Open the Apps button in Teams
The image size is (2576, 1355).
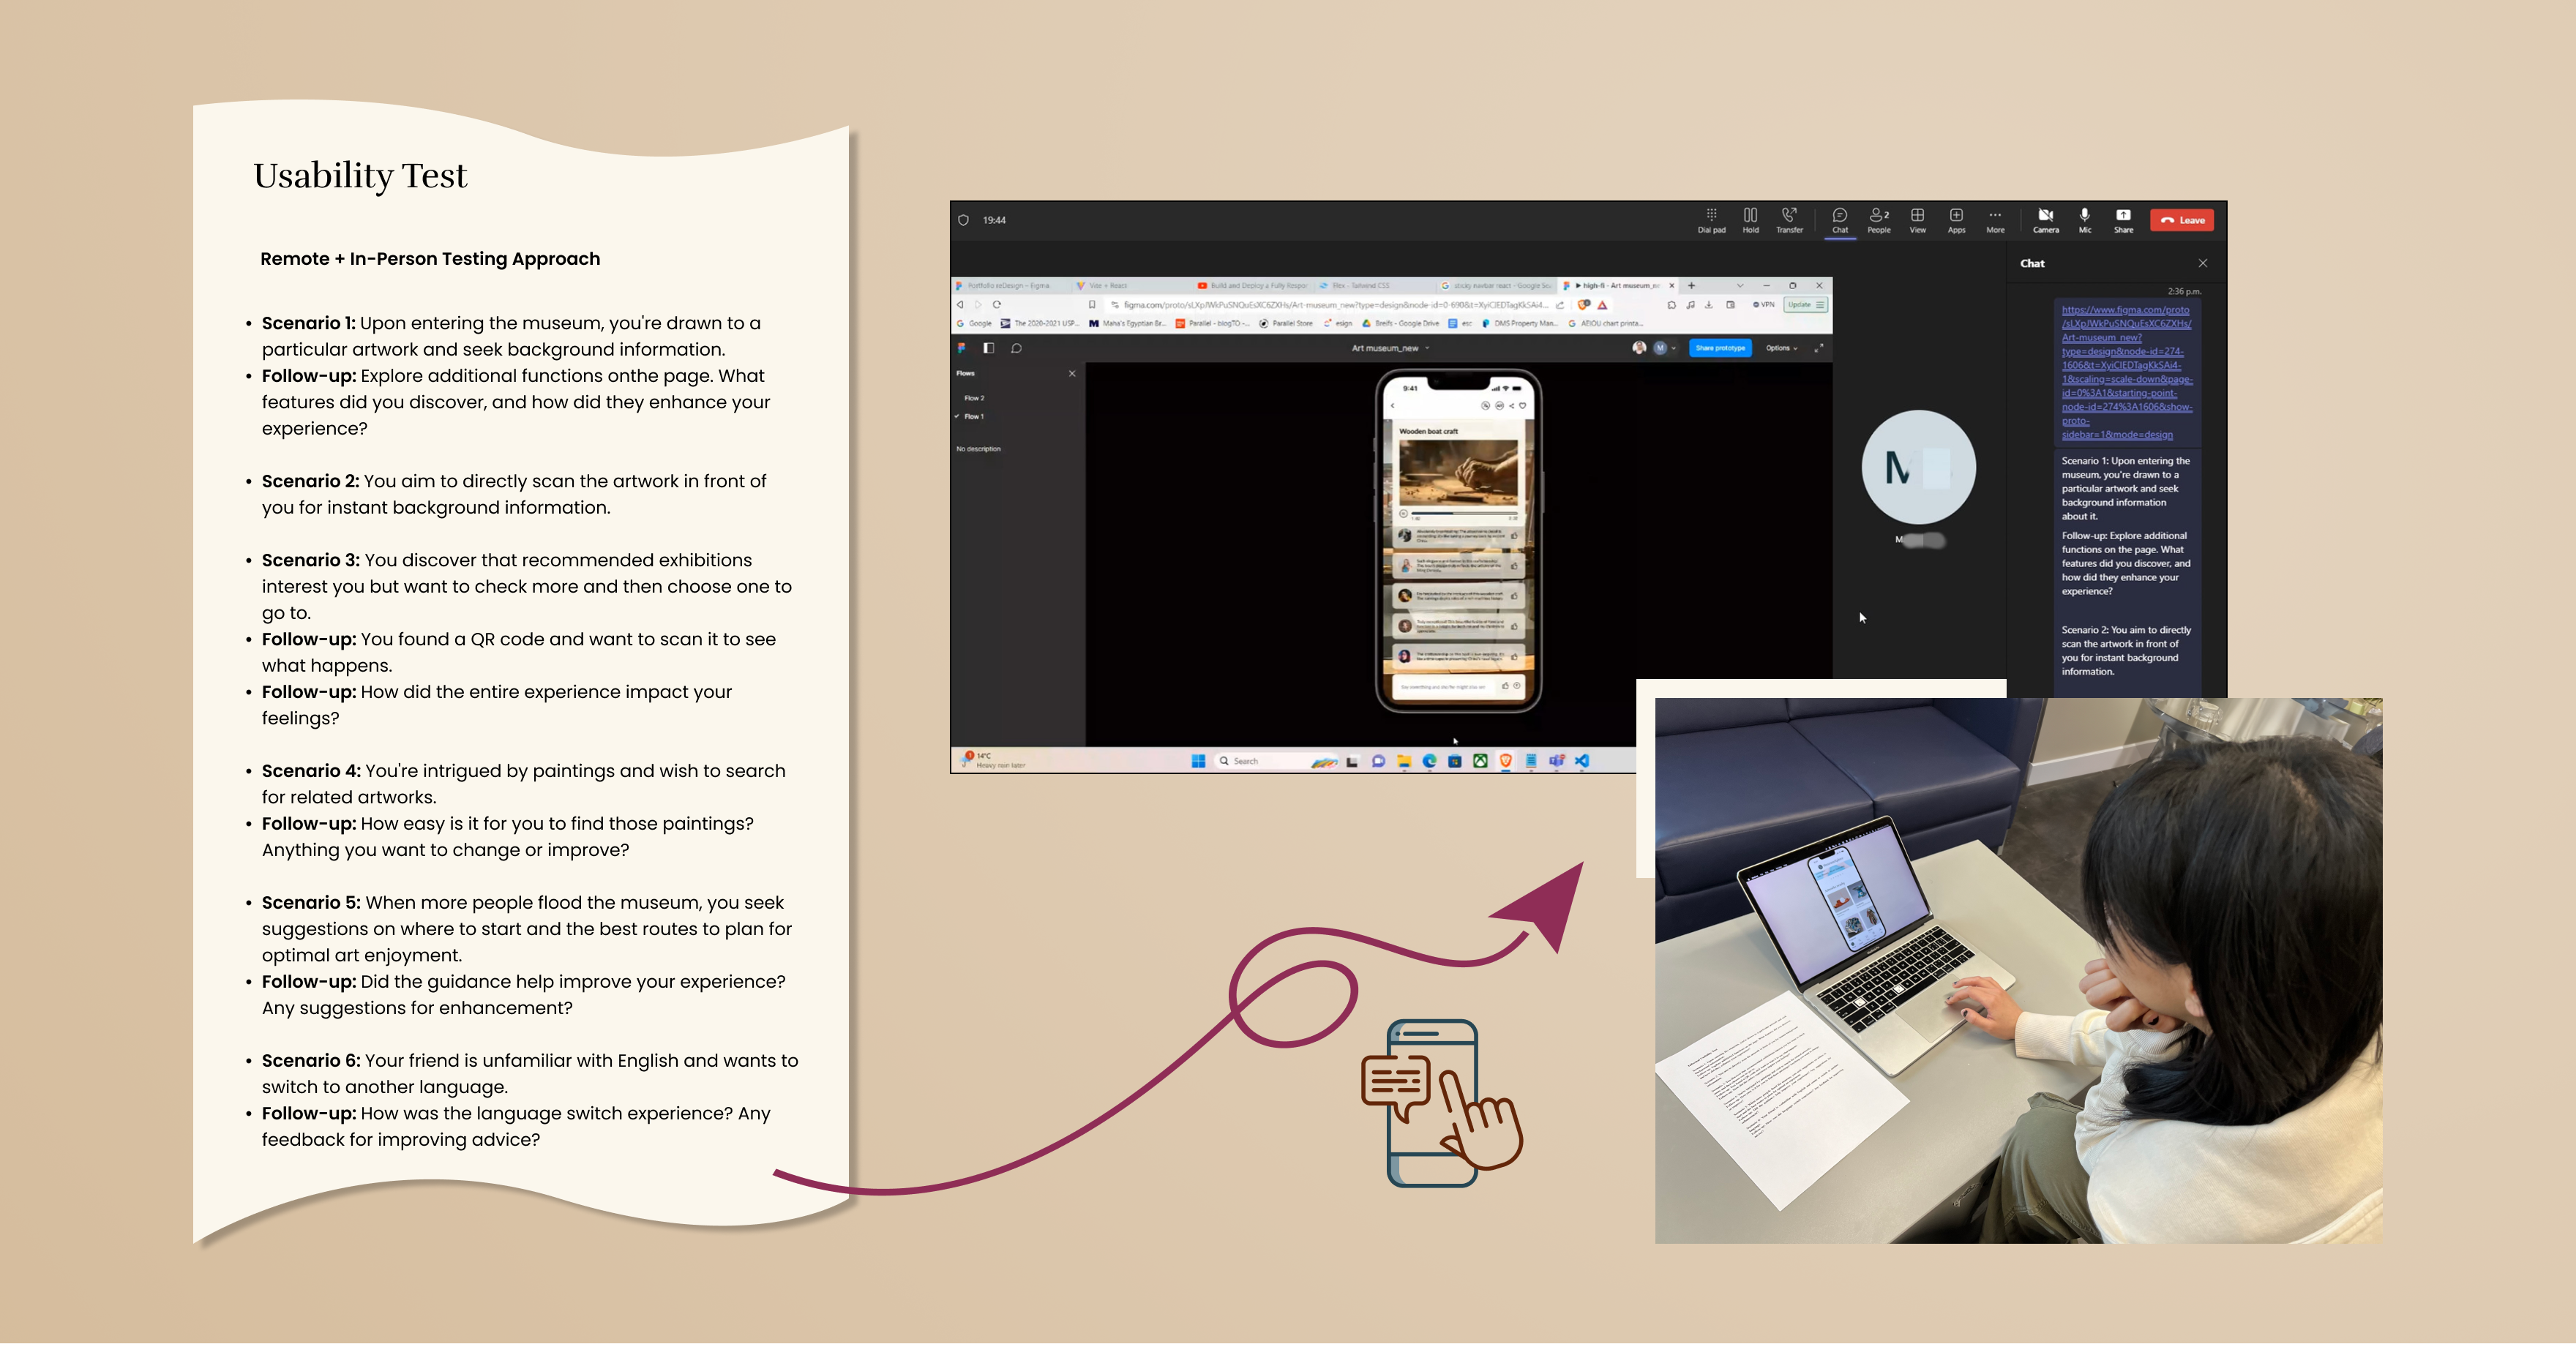(x=1956, y=220)
